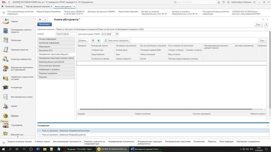Open the 1C main menu hamburger icon
The image size is (271, 152).
coord(9,2)
